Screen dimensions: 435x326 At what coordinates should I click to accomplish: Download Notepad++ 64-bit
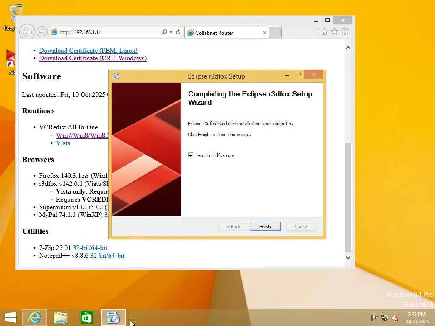[116, 256]
